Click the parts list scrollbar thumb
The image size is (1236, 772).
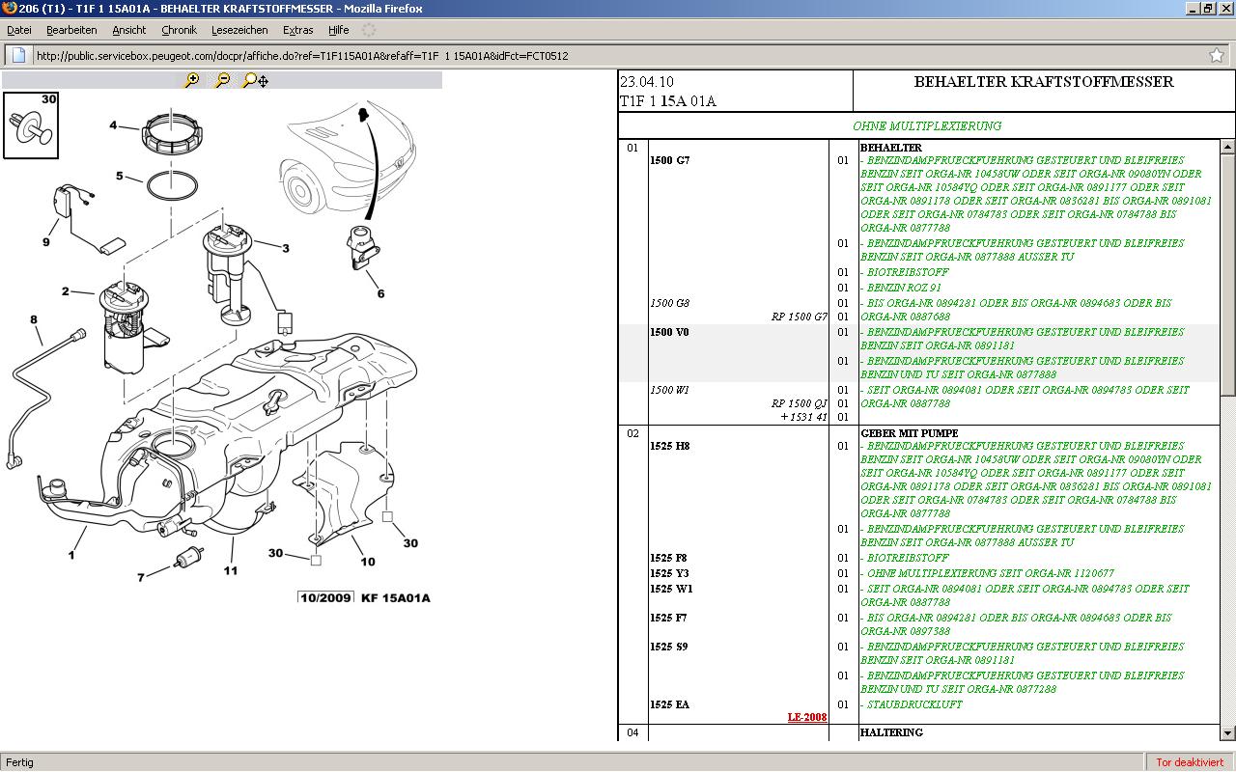[x=1227, y=275]
